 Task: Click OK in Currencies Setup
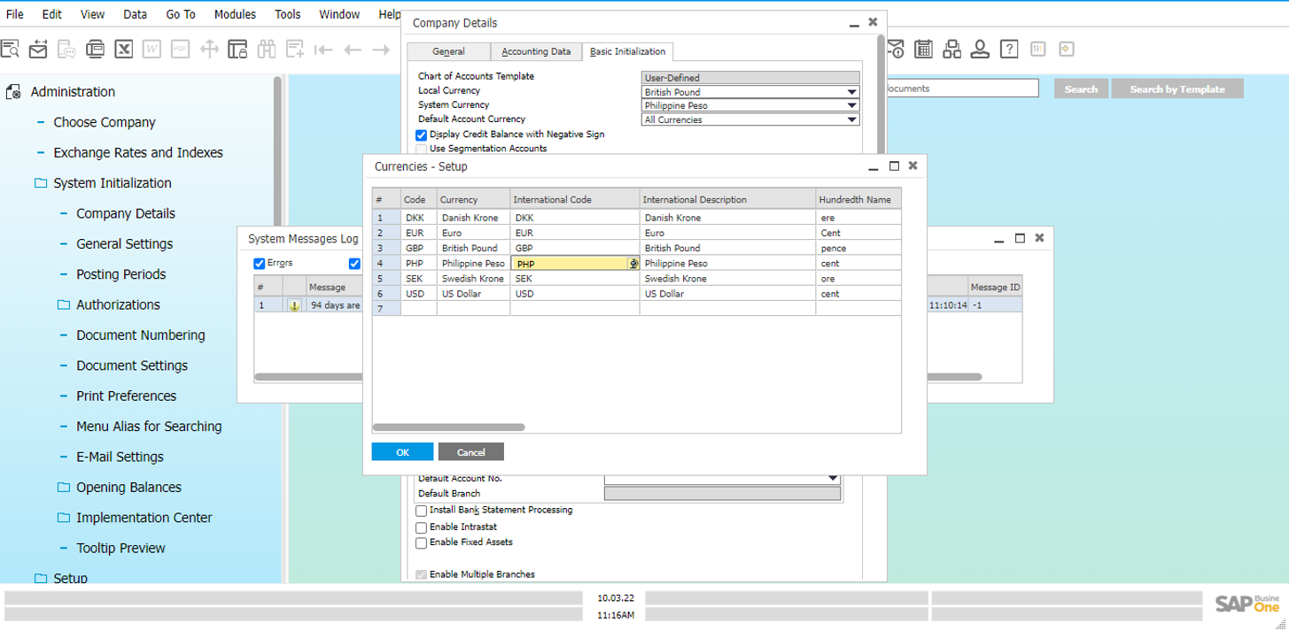click(402, 452)
